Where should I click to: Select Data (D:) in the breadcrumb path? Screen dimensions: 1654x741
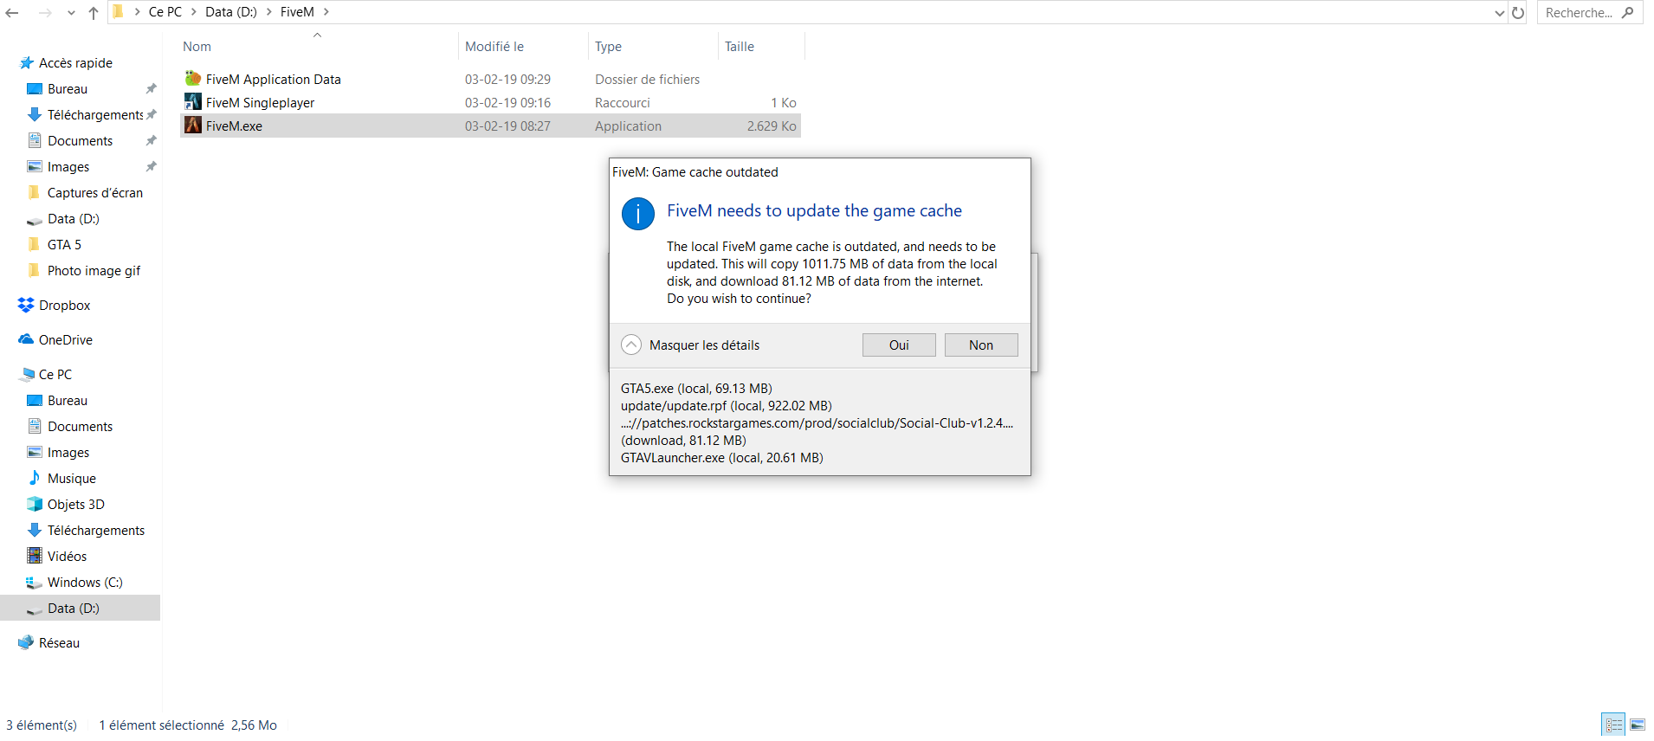pyautogui.click(x=231, y=12)
